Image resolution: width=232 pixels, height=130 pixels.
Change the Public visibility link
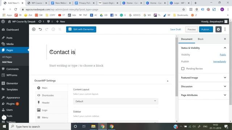click(x=223, y=55)
